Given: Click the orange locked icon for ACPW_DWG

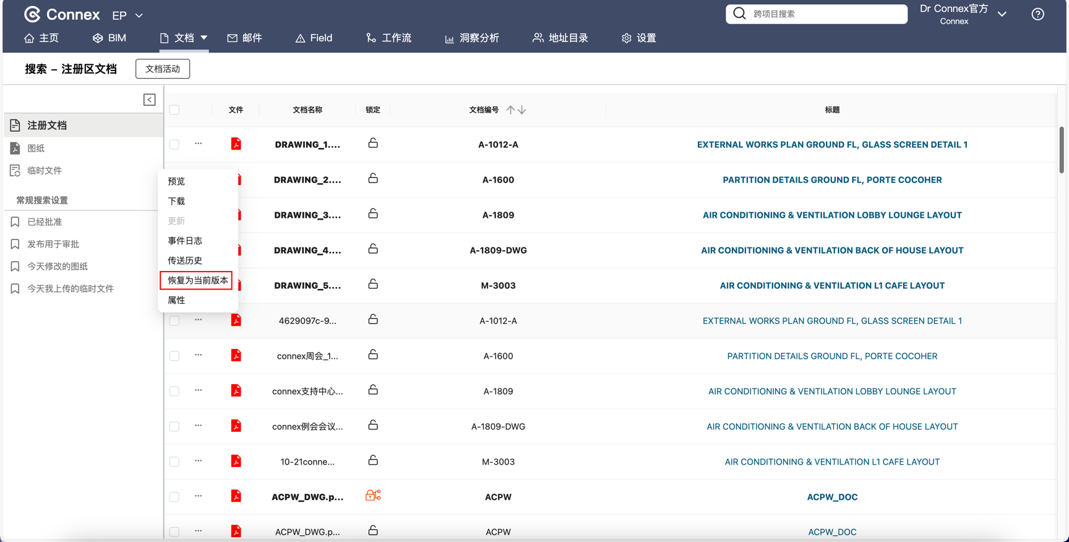Looking at the screenshot, I should point(373,496).
